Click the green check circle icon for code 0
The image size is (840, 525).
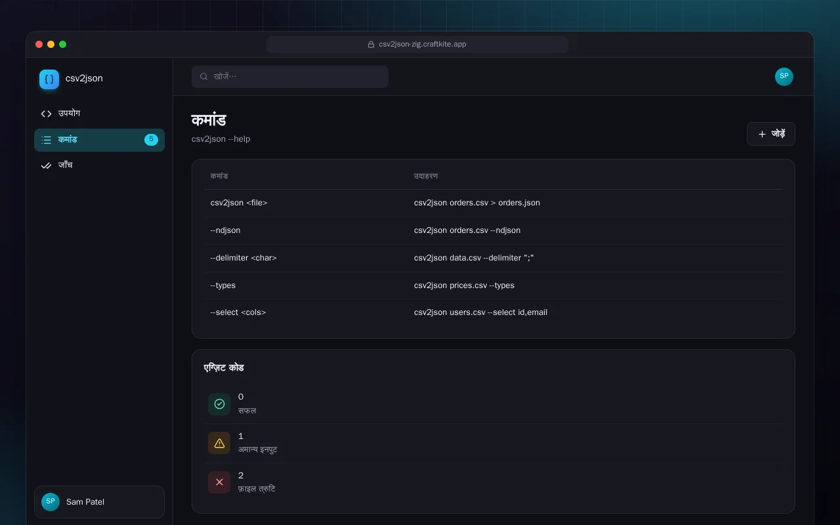(219, 404)
